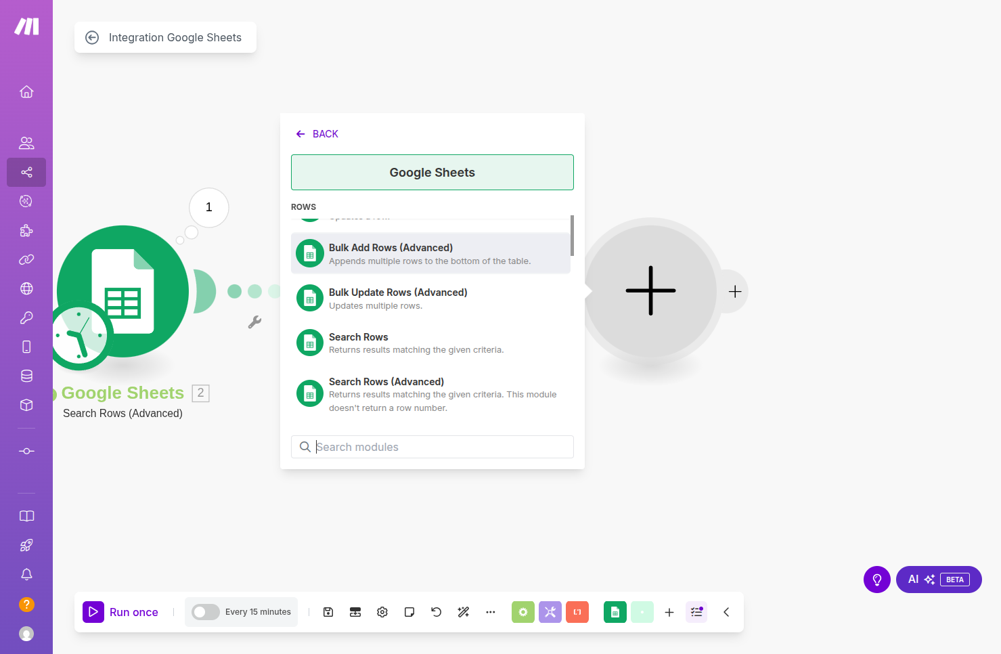This screenshot has width=1001, height=654.
Task: Click the BACK link in module picker
Action: [x=317, y=134]
